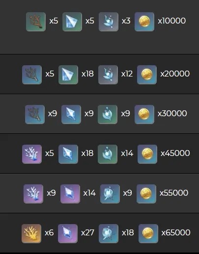Click the purple crystal gemstone icon labeled x14

pos(70,194)
